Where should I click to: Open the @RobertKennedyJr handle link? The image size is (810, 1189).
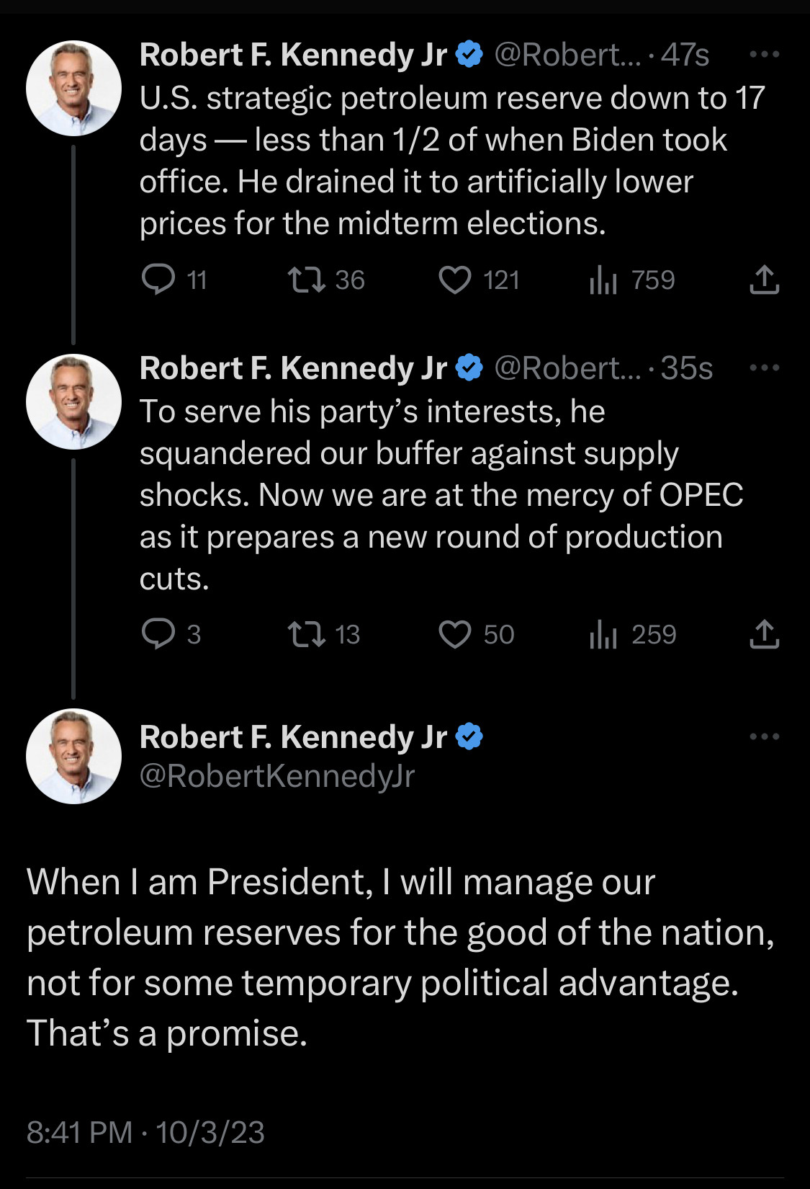tap(277, 776)
